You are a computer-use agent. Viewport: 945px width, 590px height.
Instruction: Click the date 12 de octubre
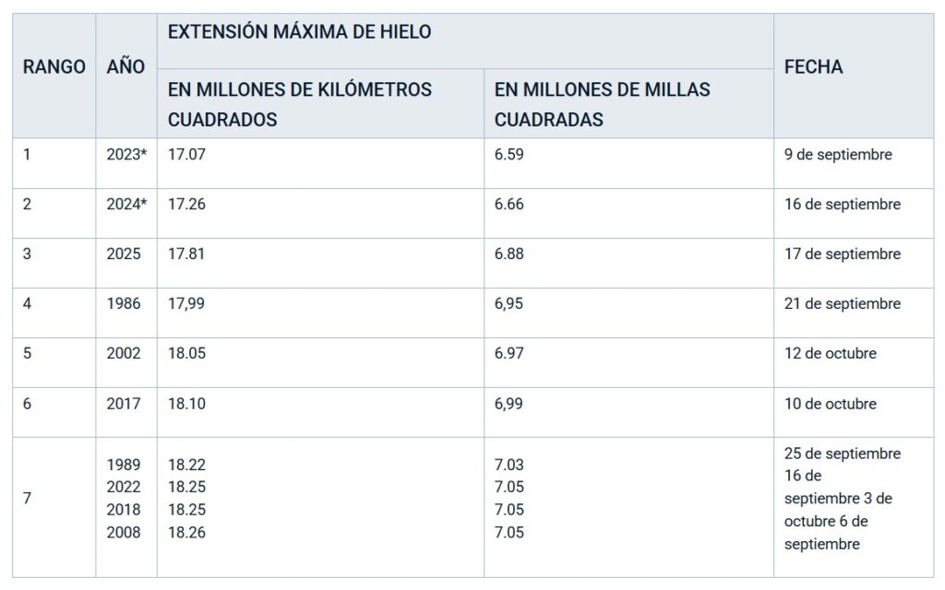coord(831,353)
